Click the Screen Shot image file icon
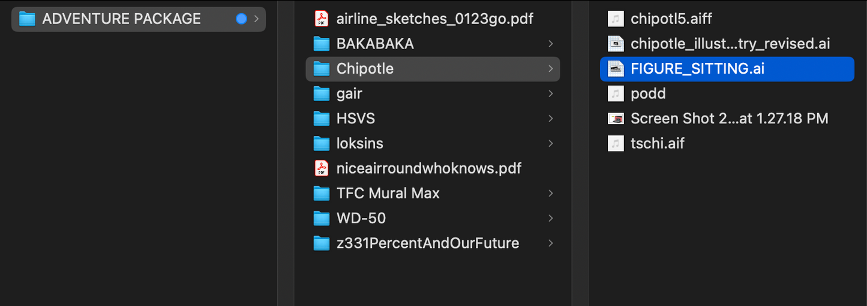 click(616, 119)
